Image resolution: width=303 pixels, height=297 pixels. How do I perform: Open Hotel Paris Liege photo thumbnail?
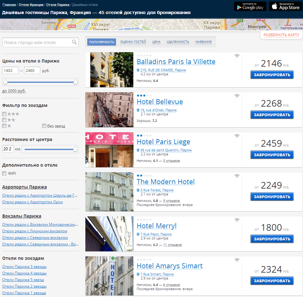click(109, 150)
